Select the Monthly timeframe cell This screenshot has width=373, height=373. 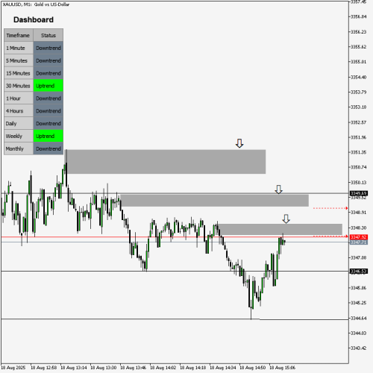[x=19, y=148]
